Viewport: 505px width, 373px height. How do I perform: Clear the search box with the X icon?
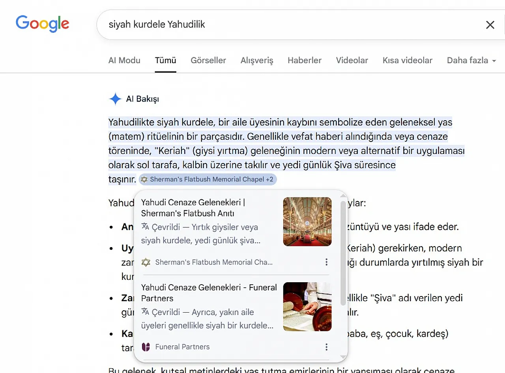(x=490, y=25)
